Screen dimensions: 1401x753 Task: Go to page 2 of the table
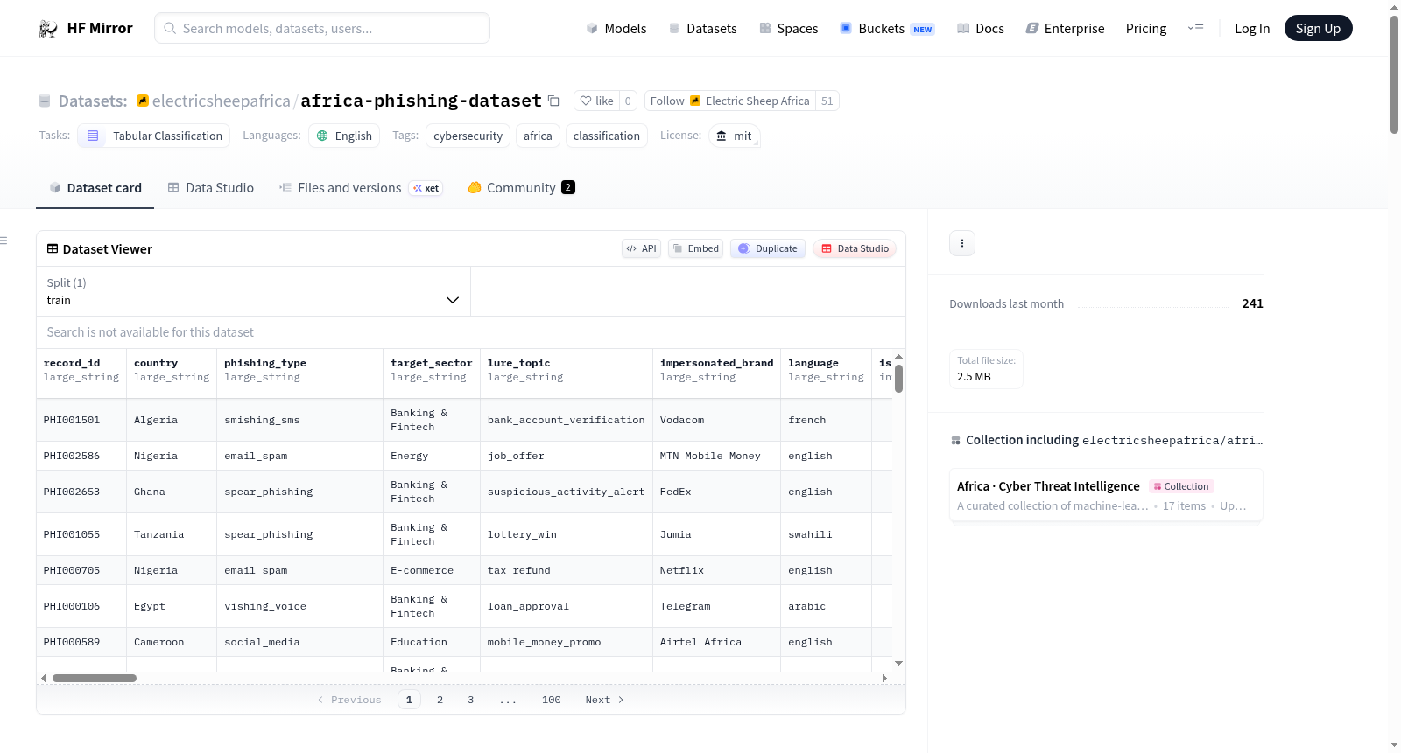(440, 700)
